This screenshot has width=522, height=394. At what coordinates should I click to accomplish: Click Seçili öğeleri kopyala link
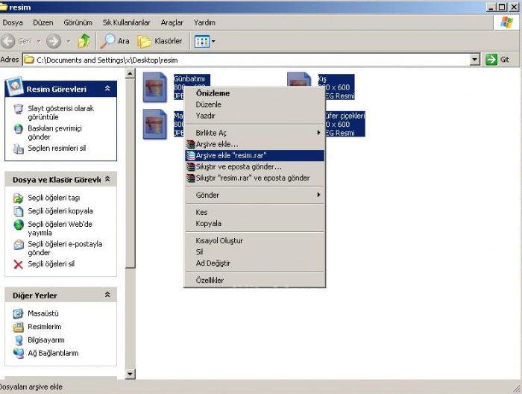coord(60,211)
